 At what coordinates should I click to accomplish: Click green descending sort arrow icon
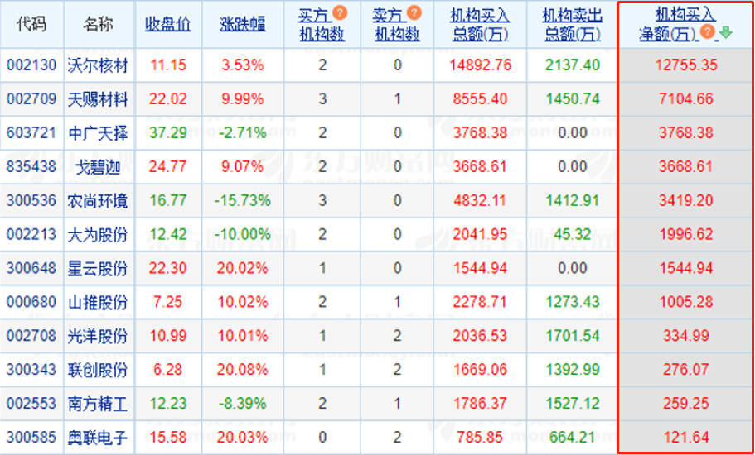tap(726, 32)
